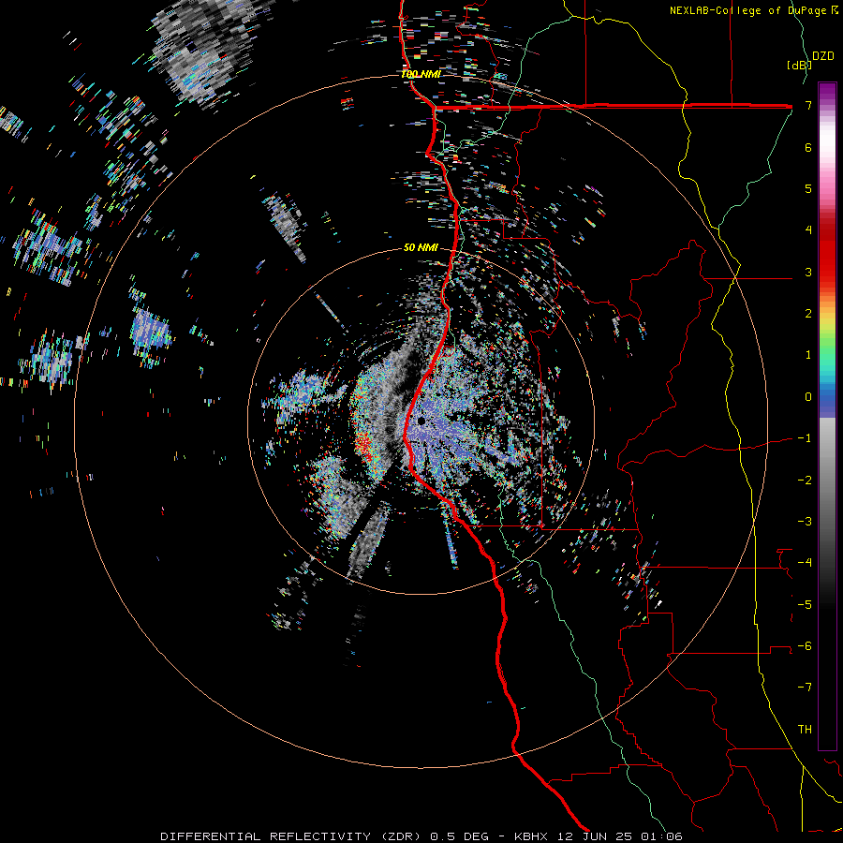843x843 pixels.
Task: Click the scale value 0
Action: [x=808, y=397]
